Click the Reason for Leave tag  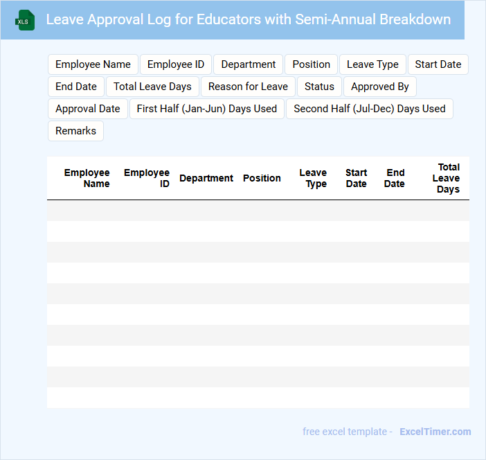point(248,87)
